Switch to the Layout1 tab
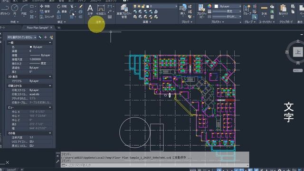Screen dimensions: 304x171 click(x=11, y=170)
